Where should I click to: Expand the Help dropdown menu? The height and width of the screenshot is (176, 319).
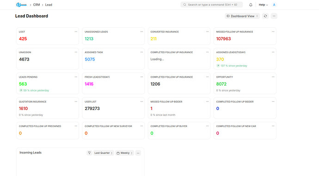point(263,5)
